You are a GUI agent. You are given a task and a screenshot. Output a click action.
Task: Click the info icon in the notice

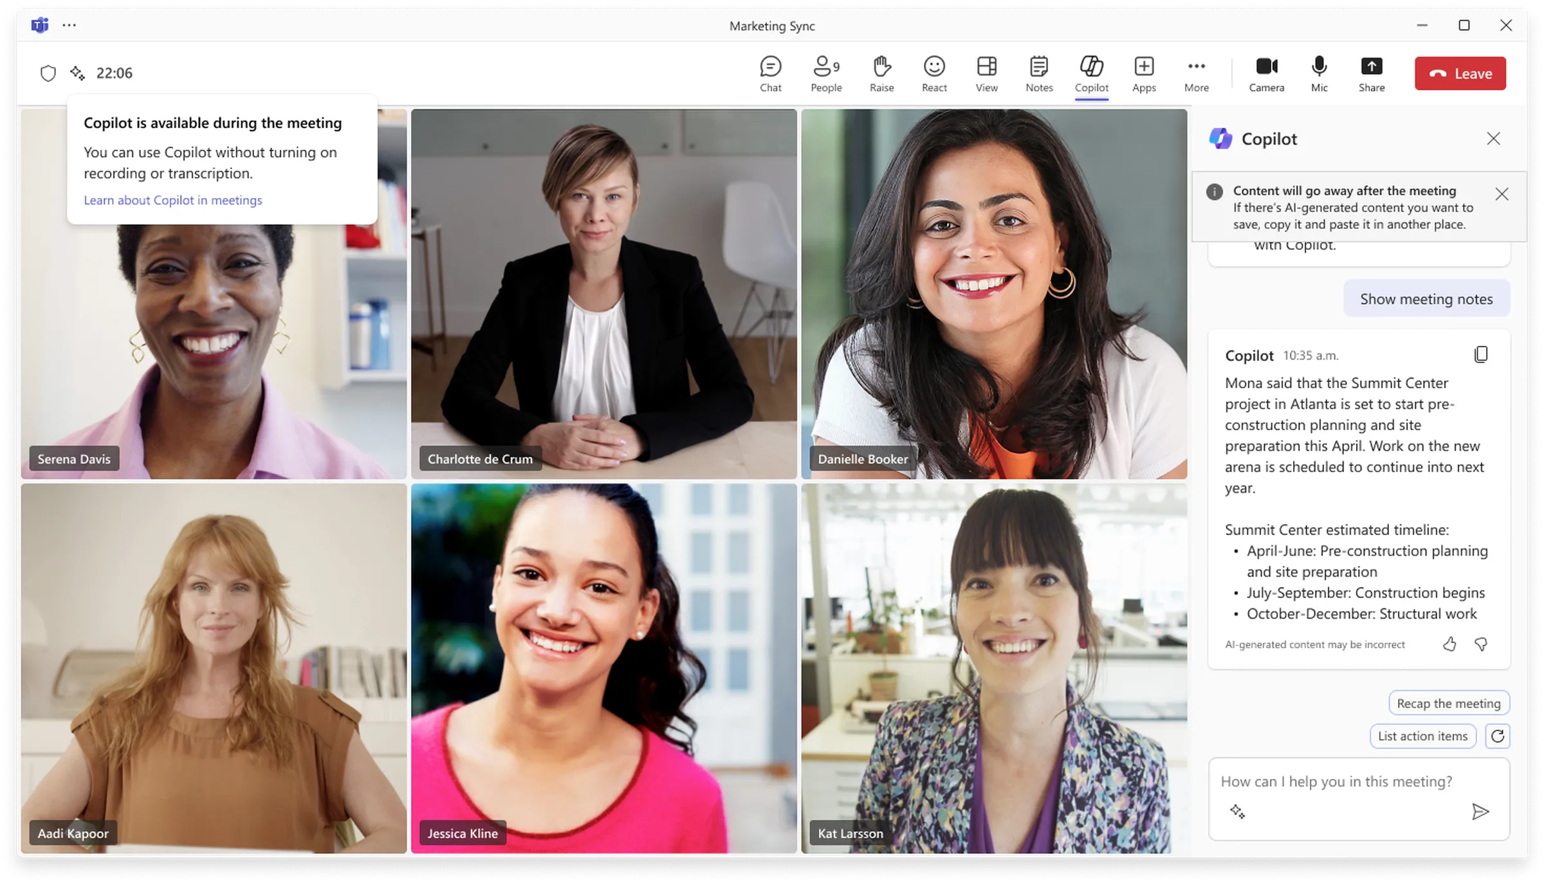pos(1214,191)
